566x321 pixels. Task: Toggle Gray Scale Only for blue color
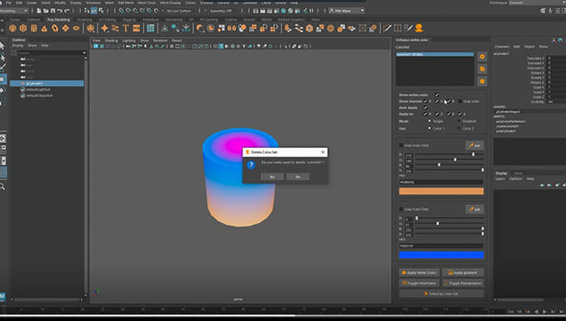401,210
